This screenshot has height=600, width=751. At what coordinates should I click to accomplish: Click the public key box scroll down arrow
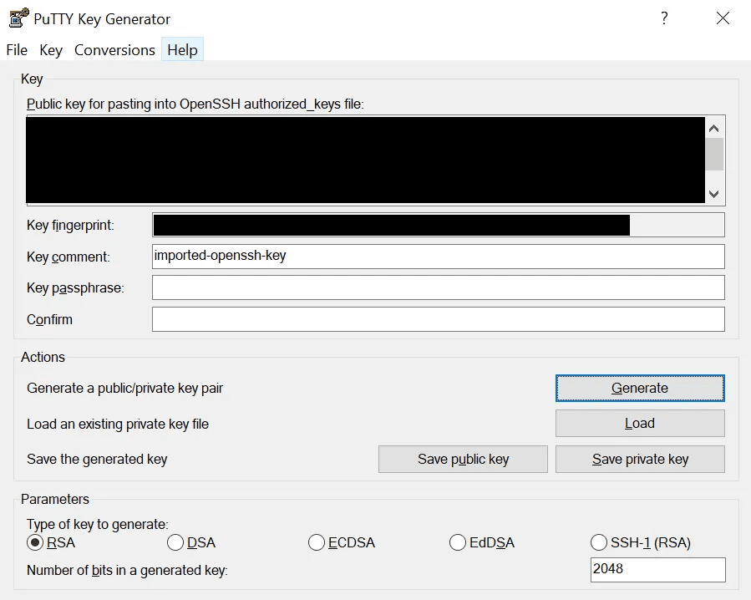pos(714,194)
